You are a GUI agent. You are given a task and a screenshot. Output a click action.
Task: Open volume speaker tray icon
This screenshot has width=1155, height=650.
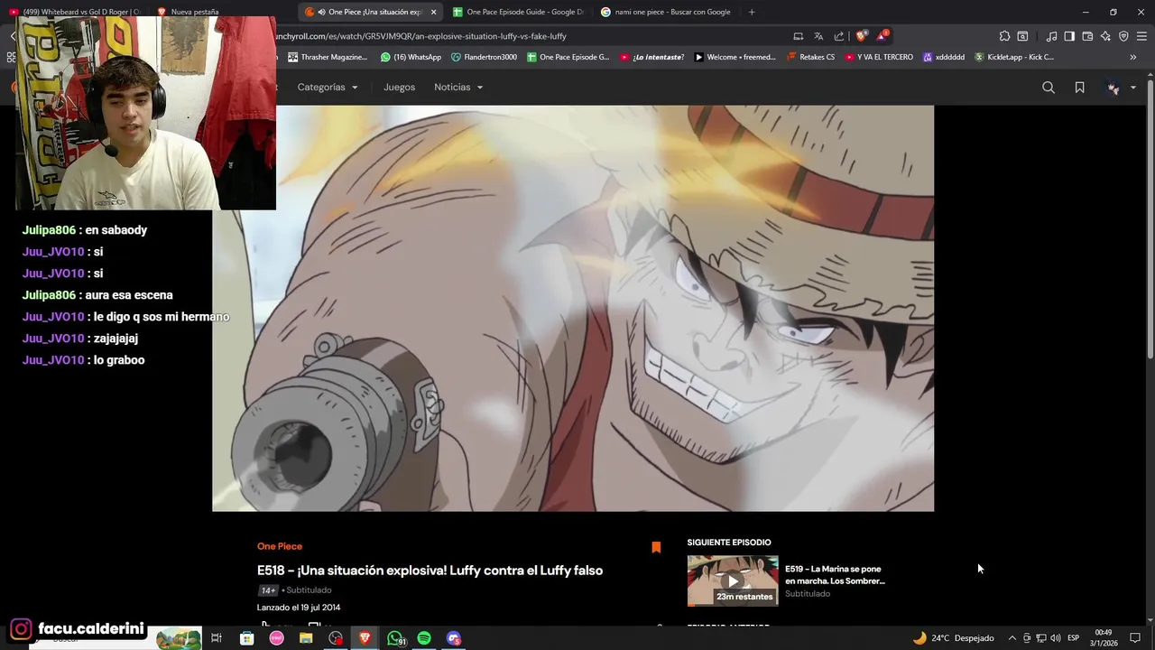(x=1055, y=638)
